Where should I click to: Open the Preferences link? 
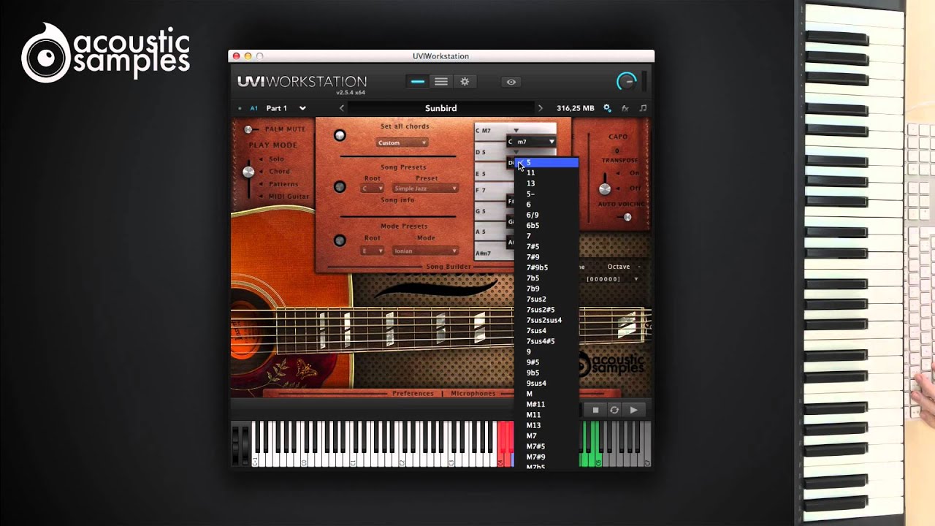point(413,393)
